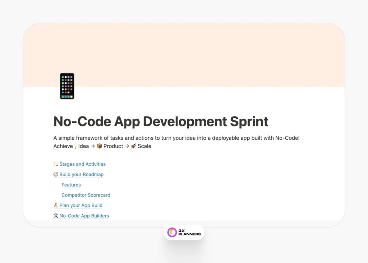Click the 2X Planners logo badge
The width and height of the screenshot is (368, 263).
(184, 232)
